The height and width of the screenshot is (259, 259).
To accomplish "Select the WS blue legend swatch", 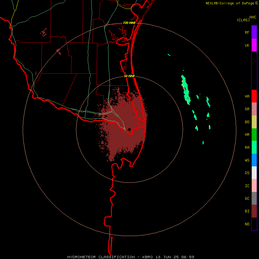I will [x=254, y=160].
